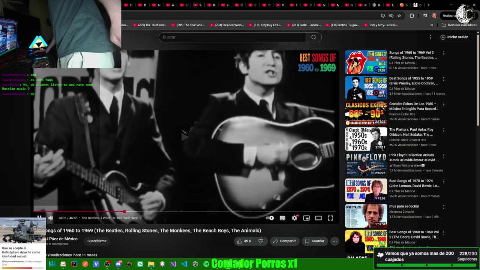Open browser profile avatar
480x270 pixels.
point(434,16)
